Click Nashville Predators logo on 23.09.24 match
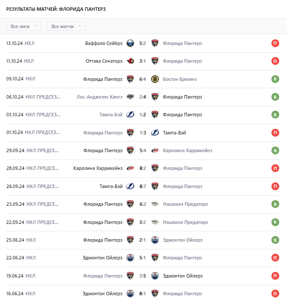This screenshot has width=287, height=300. [155, 204]
